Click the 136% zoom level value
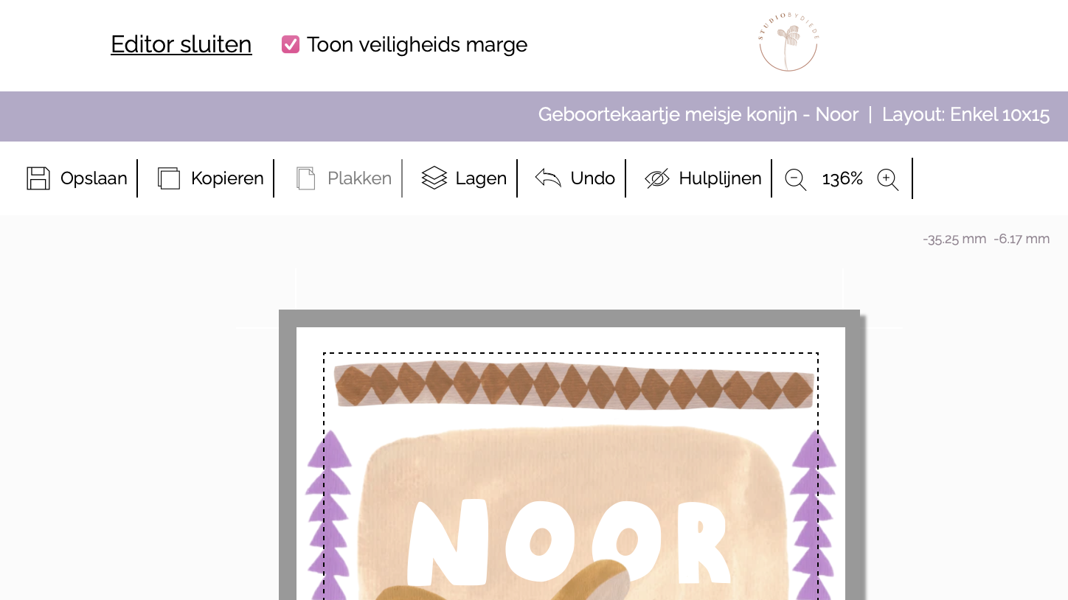 pos(842,178)
